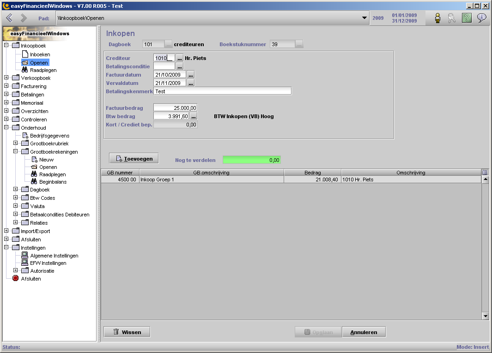Select Betaalcondities Debiteuren tree item

click(x=60, y=215)
